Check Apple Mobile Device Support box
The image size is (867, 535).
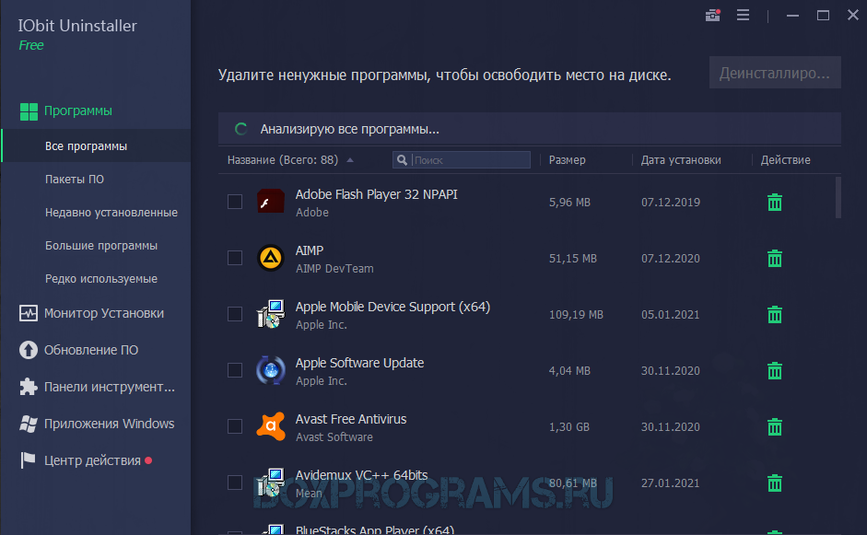click(x=235, y=314)
